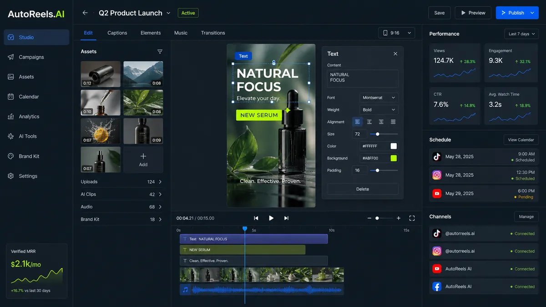The height and width of the screenshot is (307, 546).
Task: Select the mountain lake asset thumbnail
Action: (143, 74)
